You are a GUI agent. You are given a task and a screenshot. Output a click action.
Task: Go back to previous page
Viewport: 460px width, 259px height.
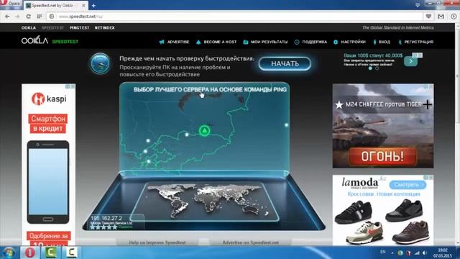(7, 17)
